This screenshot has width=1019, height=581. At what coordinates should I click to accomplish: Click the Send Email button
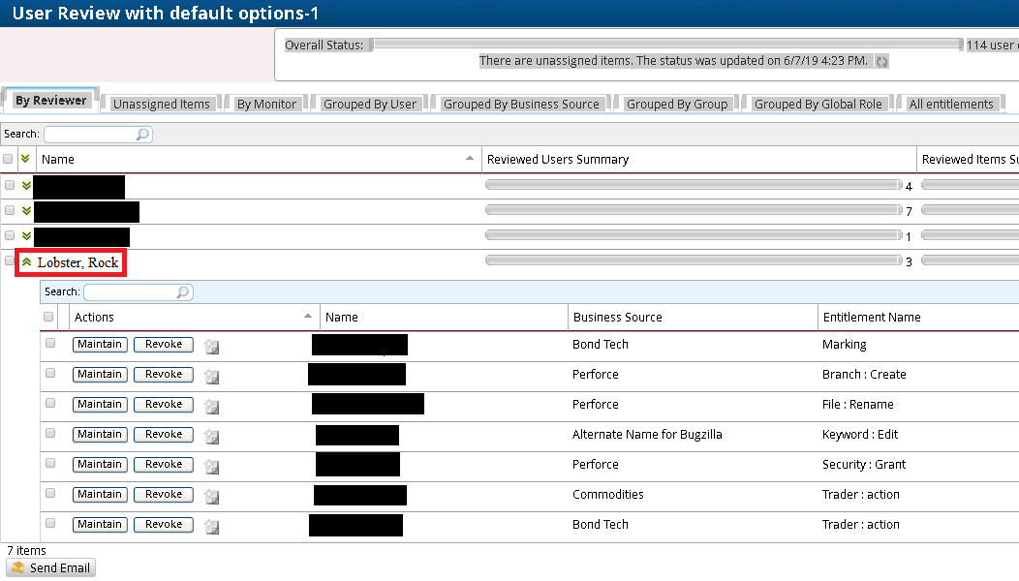pyautogui.click(x=51, y=568)
